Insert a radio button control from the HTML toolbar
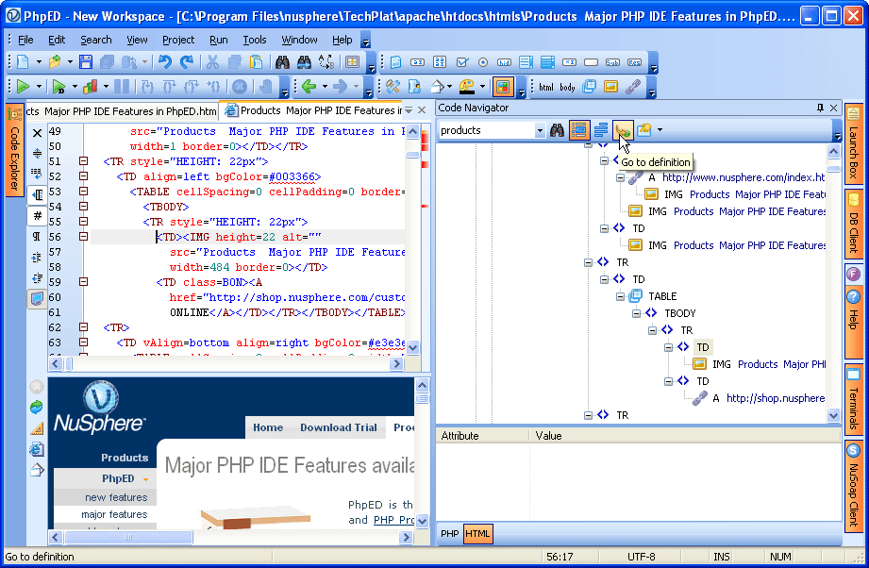Screen dimensions: 869x568 (483, 62)
